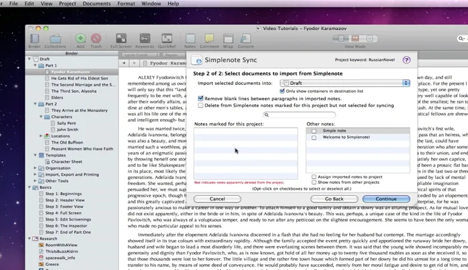Select the outliner View Mode segment
The width and height of the screenshot is (468, 270).
(x=370, y=39)
